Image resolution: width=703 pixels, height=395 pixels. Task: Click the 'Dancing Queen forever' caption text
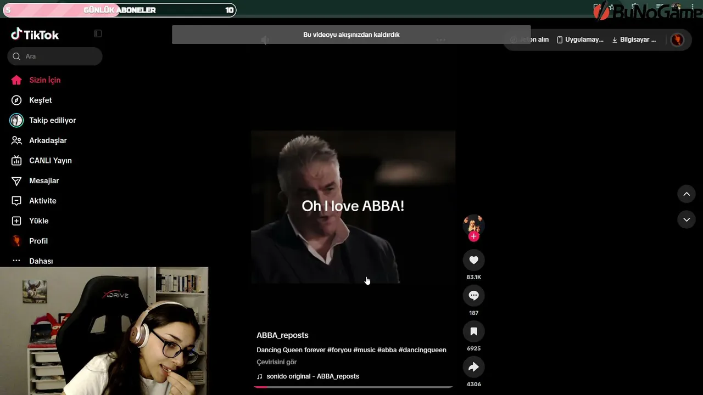point(291,350)
